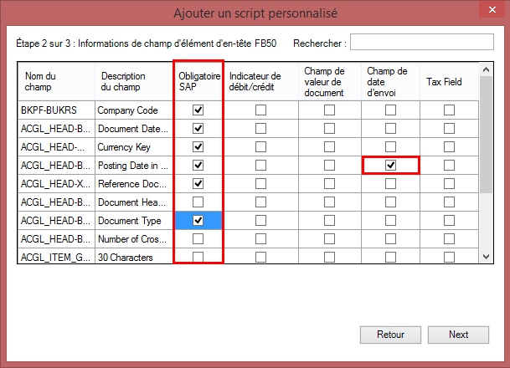Select the Company Code description cell

click(134, 110)
